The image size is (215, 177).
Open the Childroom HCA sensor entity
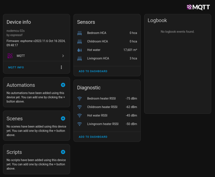[97, 41]
